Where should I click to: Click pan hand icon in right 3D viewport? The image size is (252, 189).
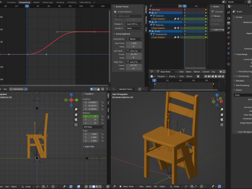pyautogui.click(x=222, y=114)
